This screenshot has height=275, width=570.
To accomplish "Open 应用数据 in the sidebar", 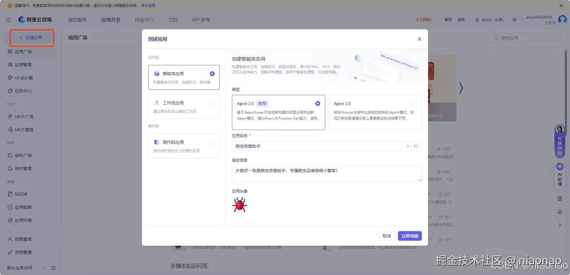I will [21, 207].
